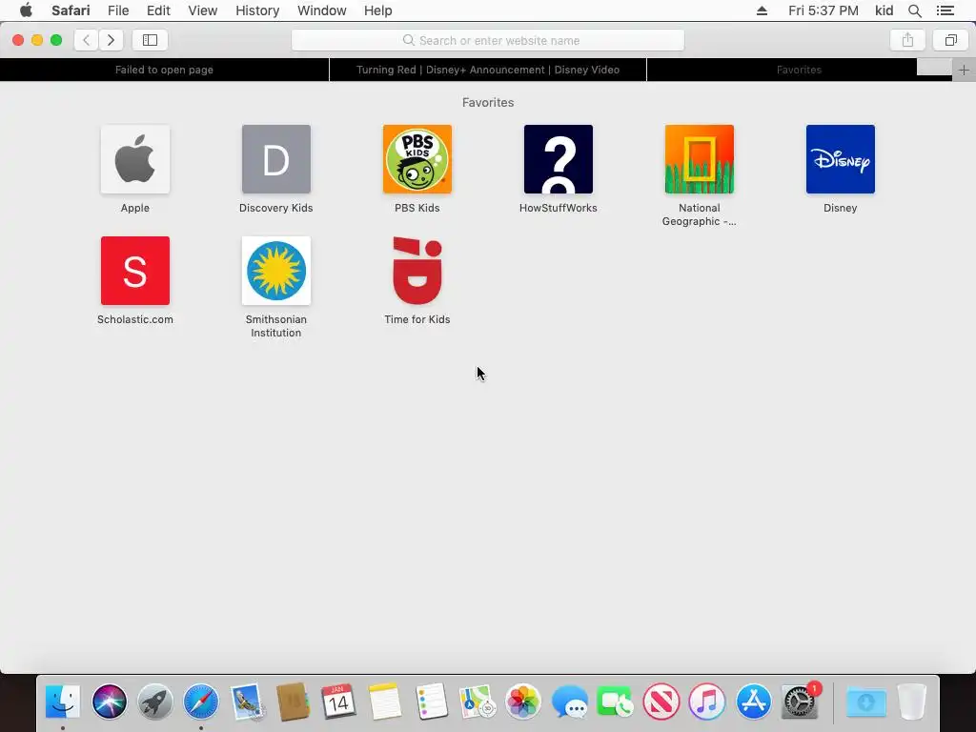976x732 pixels.
Task: Open Notification Center from the menu bar
Action: [945, 10]
